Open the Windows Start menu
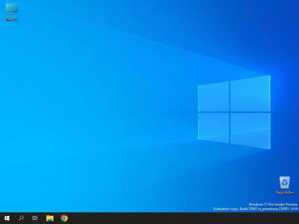The height and width of the screenshot is (224, 299). pyautogui.click(x=7, y=218)
